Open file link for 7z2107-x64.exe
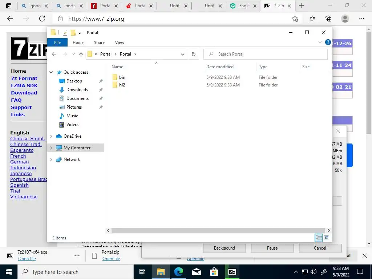372x279 pixels. [27, 259]
